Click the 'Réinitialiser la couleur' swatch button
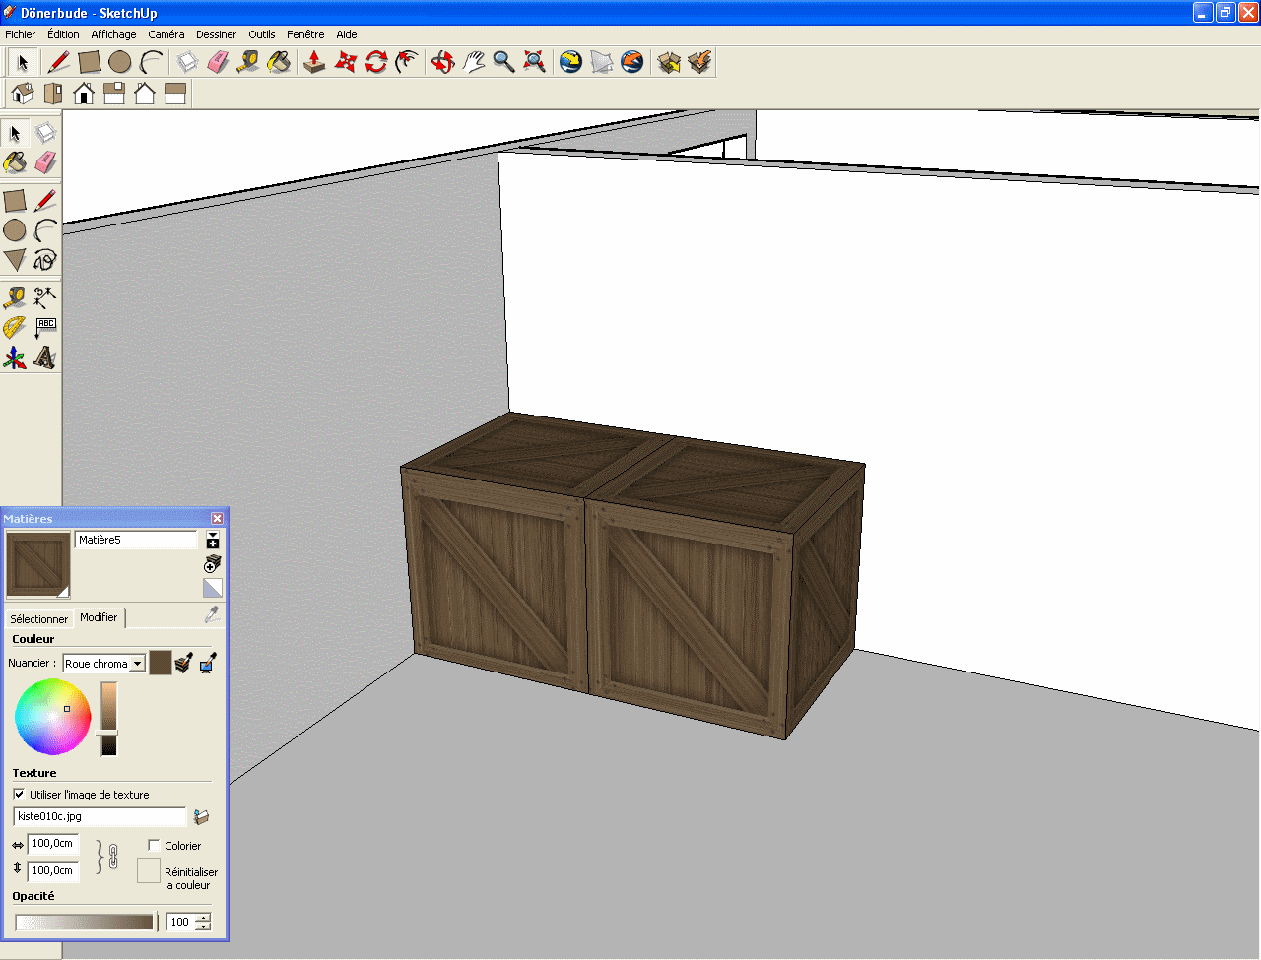Screen dimensions: 1261x960 coord(149,870)
